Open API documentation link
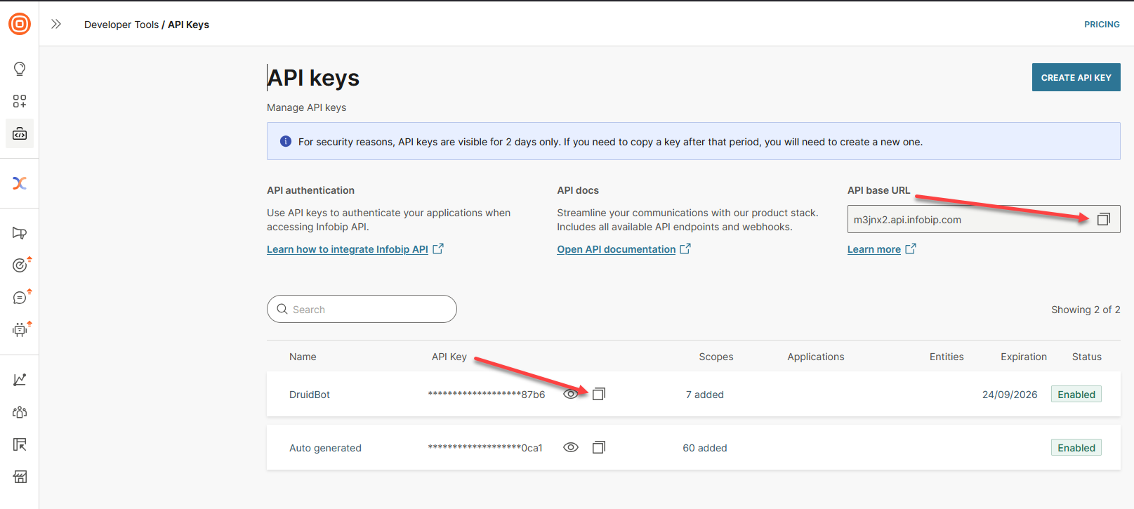The height and width of the screenshot is (509, 1134). (616, 249)
